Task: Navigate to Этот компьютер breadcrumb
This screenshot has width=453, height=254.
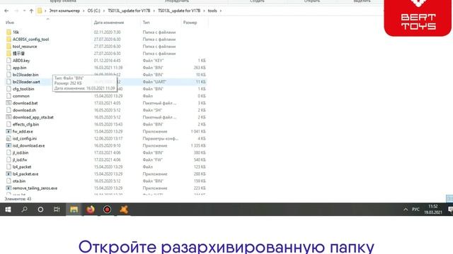Action: click(64, 11)
